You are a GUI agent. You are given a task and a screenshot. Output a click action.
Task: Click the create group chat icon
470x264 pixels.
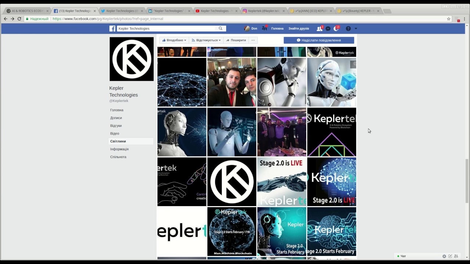click(x=456, y=256)
